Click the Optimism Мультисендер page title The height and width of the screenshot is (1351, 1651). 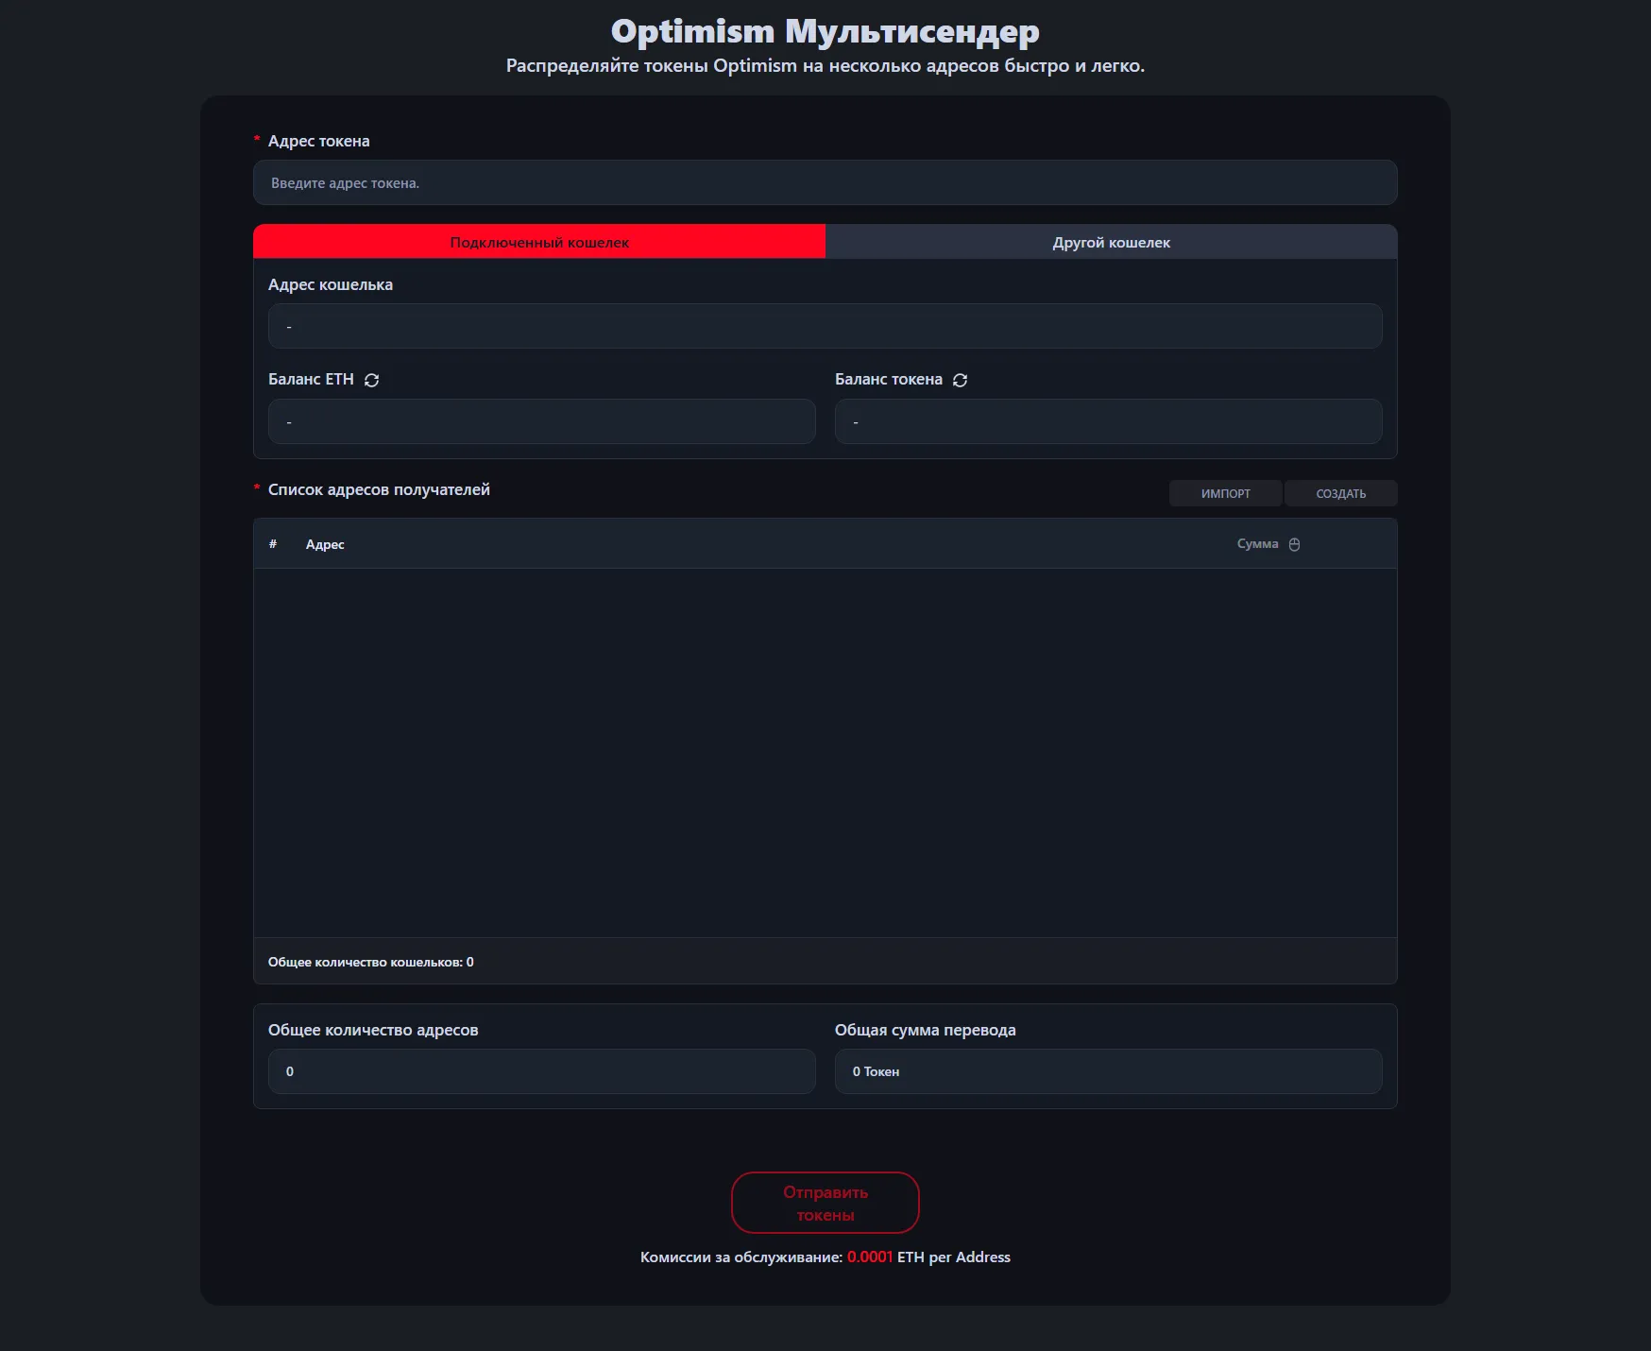[x=825, y=31]
